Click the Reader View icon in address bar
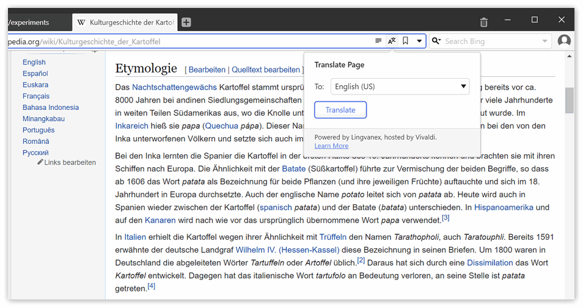583x308 pixels. 378,41
